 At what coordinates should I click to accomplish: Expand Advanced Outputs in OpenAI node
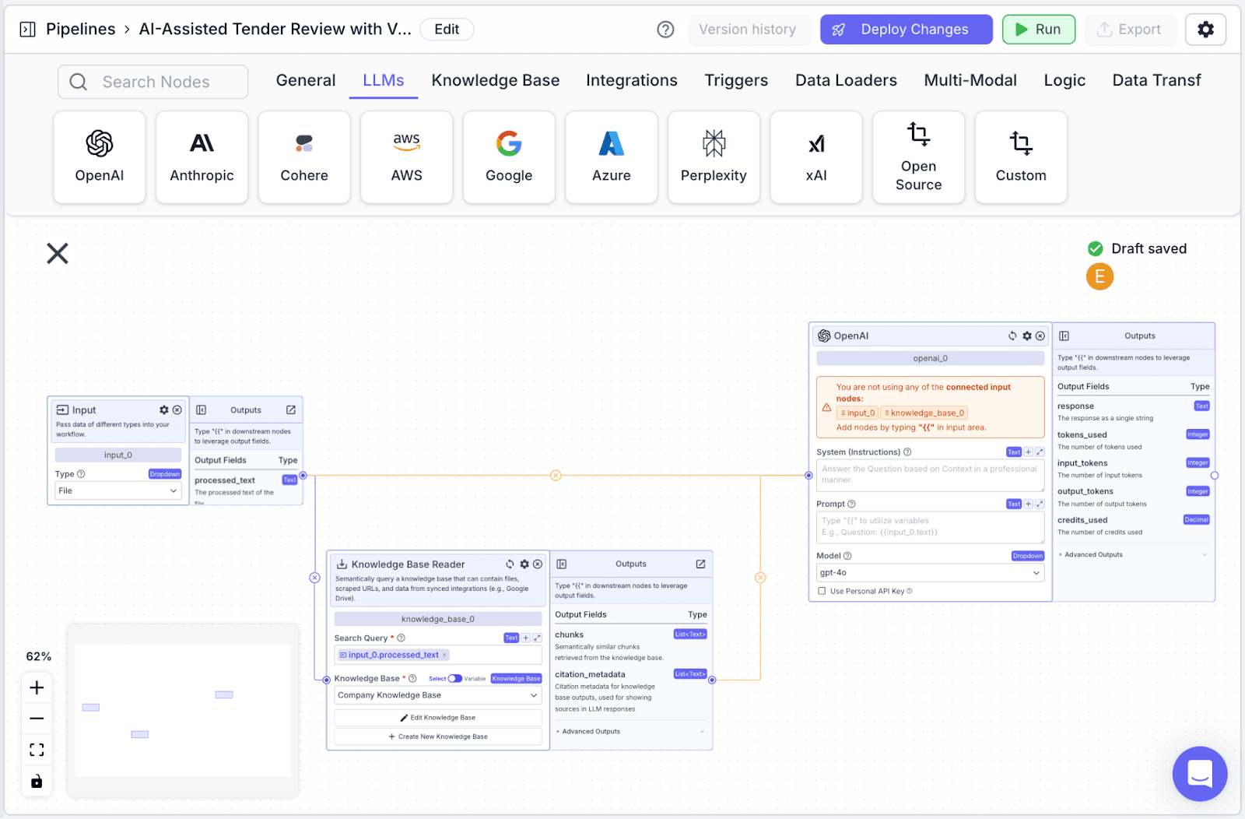click(x=1134, y=554)
